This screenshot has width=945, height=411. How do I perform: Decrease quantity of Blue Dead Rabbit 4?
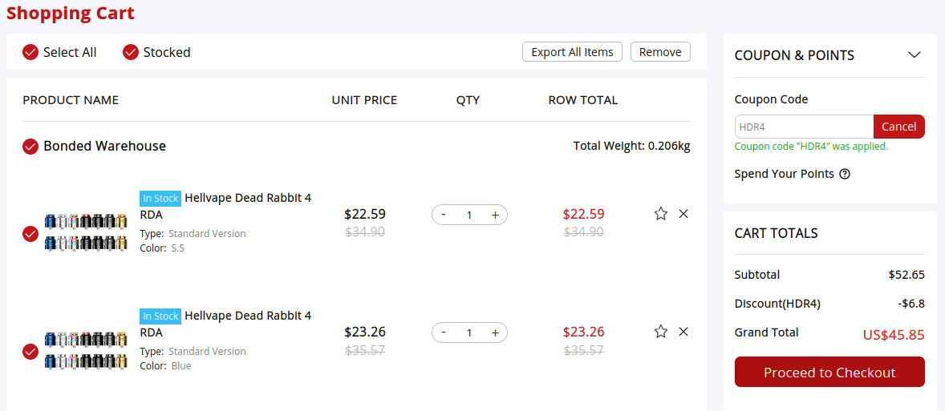point(444,332)
